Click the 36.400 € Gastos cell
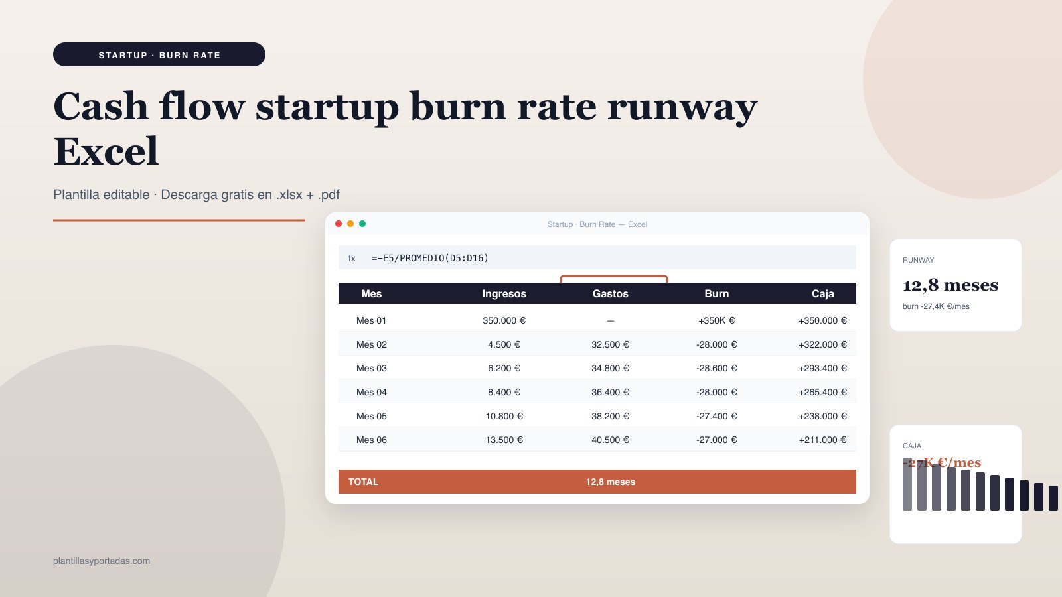 click(x=611, y=392)
